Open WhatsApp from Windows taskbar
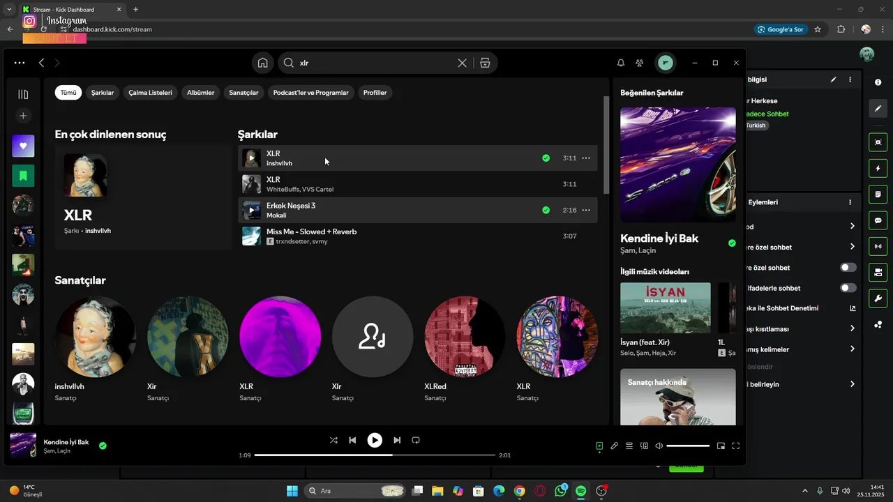 pos(561,491)
